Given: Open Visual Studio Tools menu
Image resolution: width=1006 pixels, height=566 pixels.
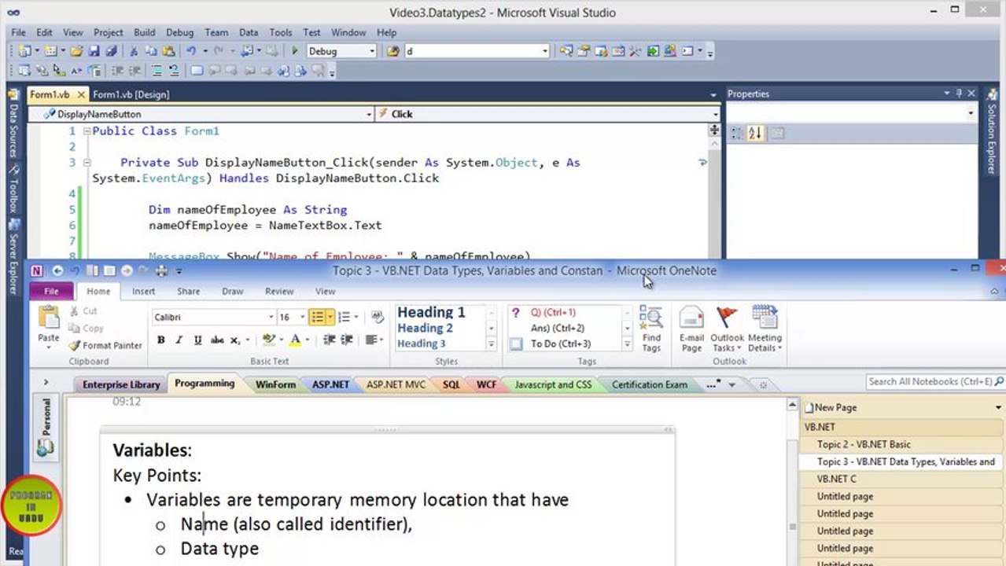Looking at the screenshot, I should tap(280, 32).
